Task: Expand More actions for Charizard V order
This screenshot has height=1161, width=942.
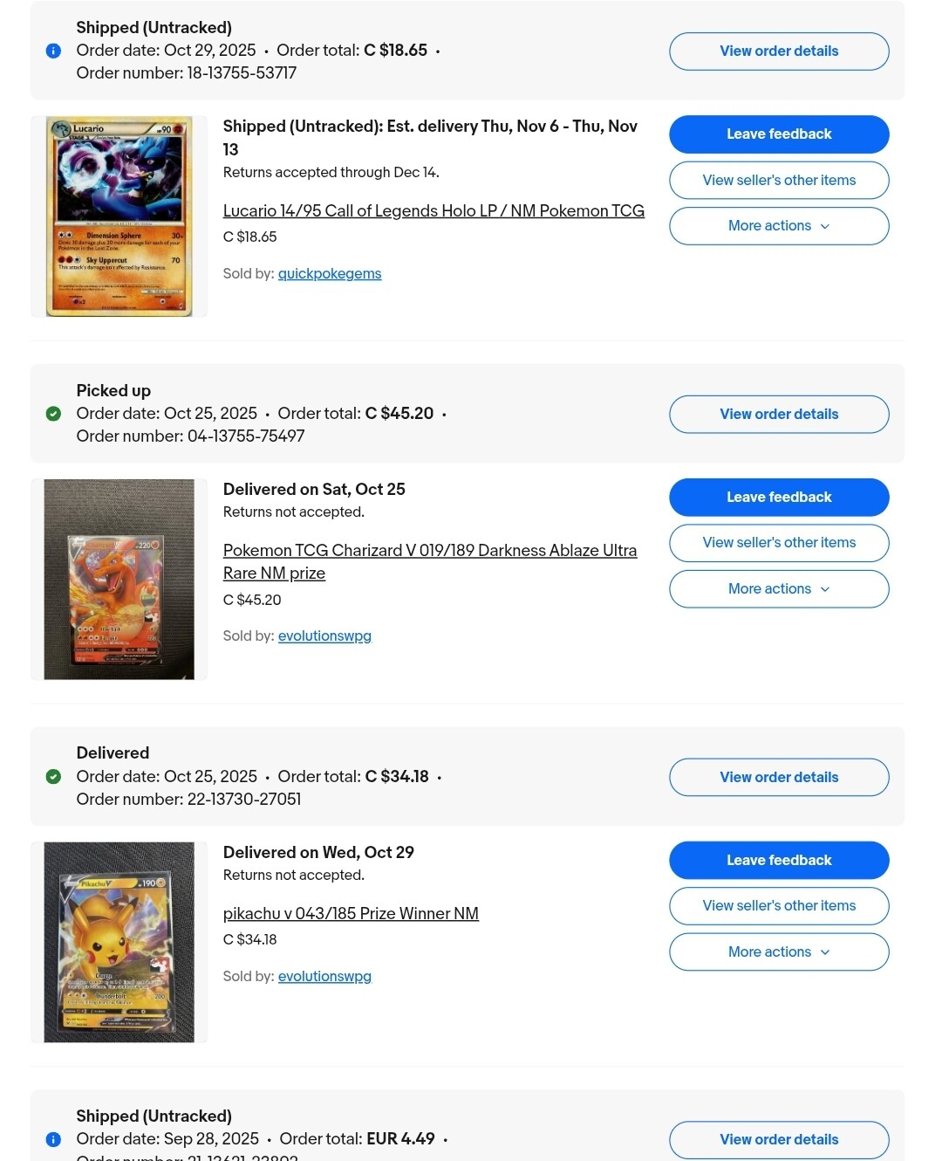Action: click(x=779, y=589)
